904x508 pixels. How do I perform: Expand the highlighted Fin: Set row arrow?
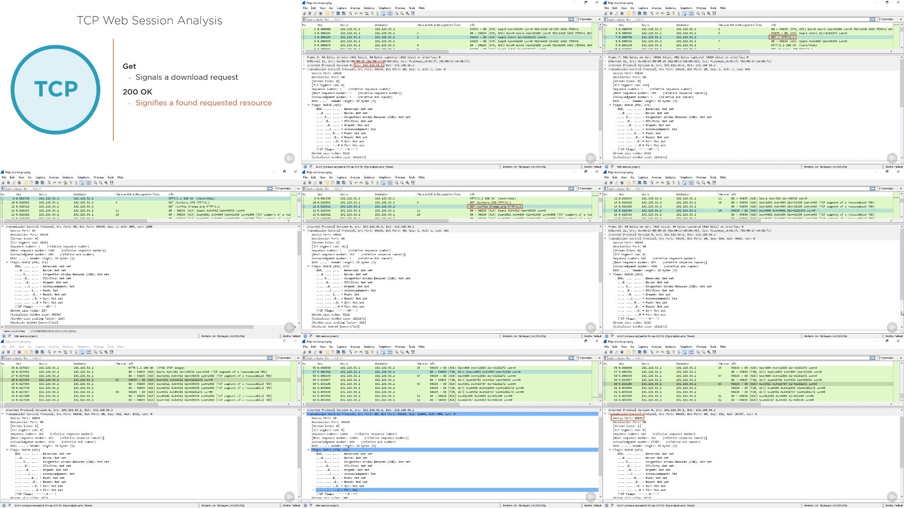pyautogui.click(x=313, y=490)
